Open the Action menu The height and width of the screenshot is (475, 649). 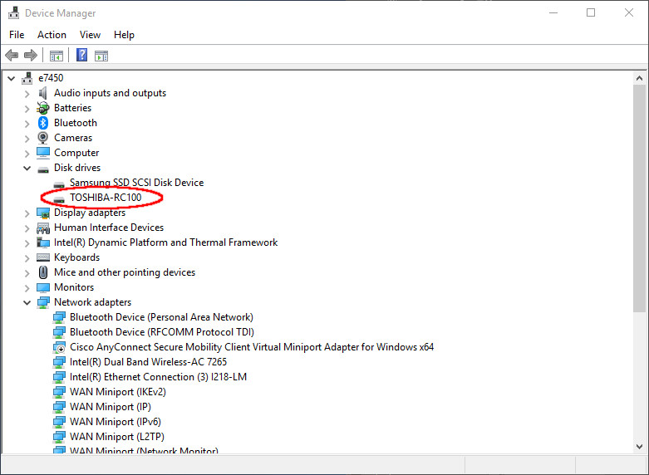click(x=52, y=35)
